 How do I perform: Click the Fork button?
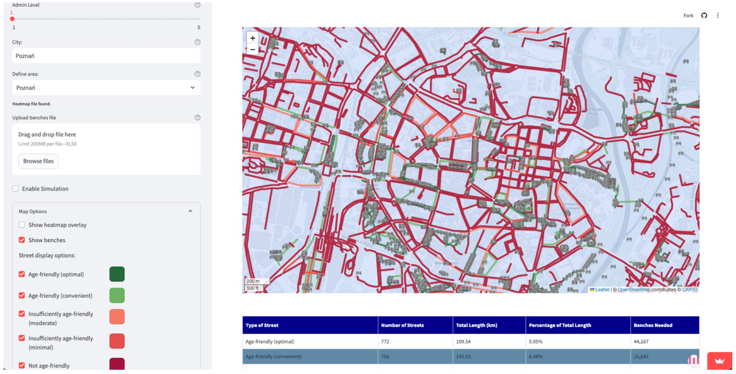pos(688,16)
